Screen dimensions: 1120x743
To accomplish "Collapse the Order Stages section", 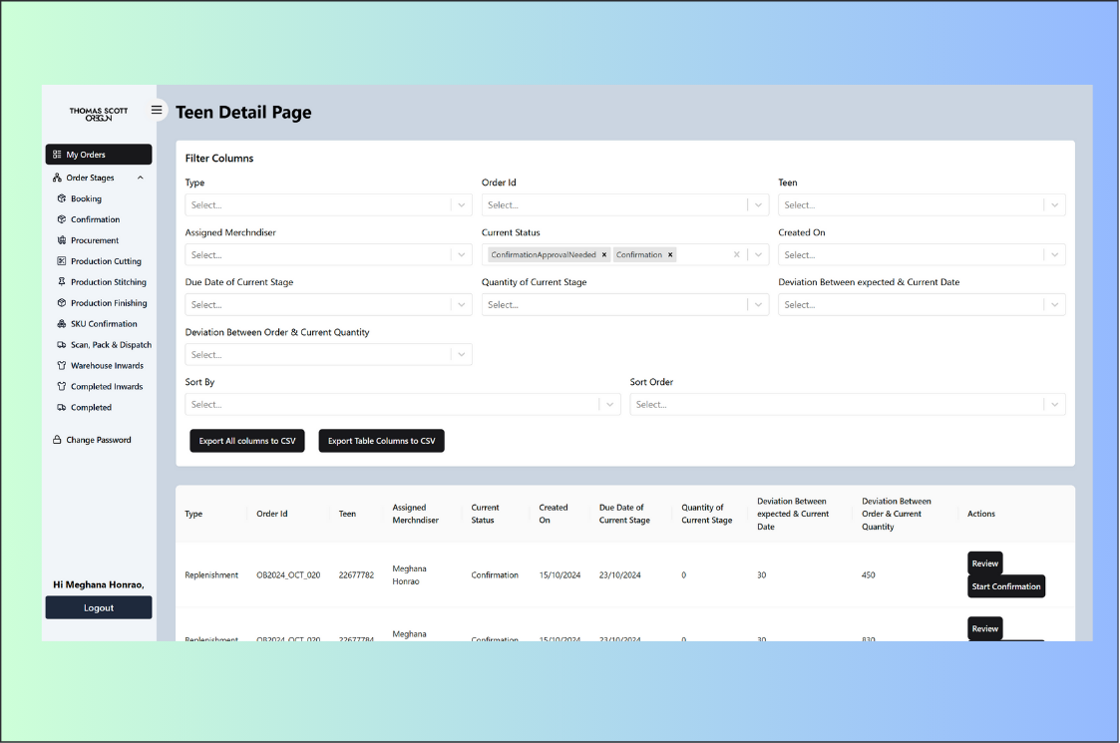I will coord(140,178).
